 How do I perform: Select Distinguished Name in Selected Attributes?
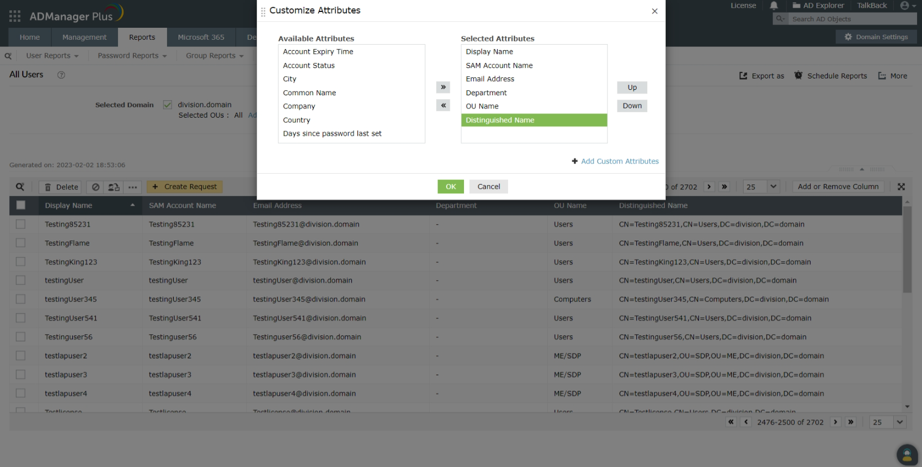534,120
